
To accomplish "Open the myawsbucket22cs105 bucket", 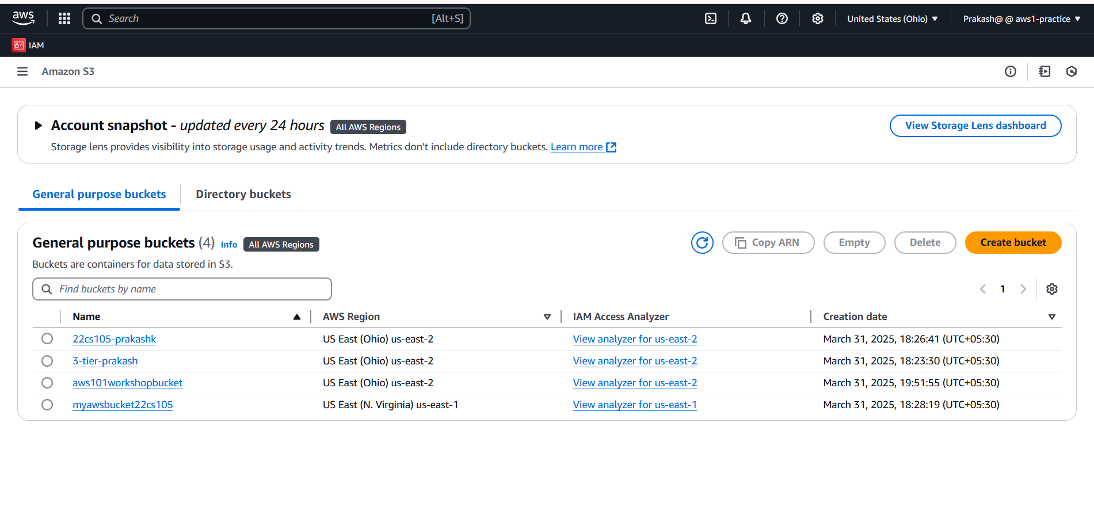I will click(x=123, y=405).
